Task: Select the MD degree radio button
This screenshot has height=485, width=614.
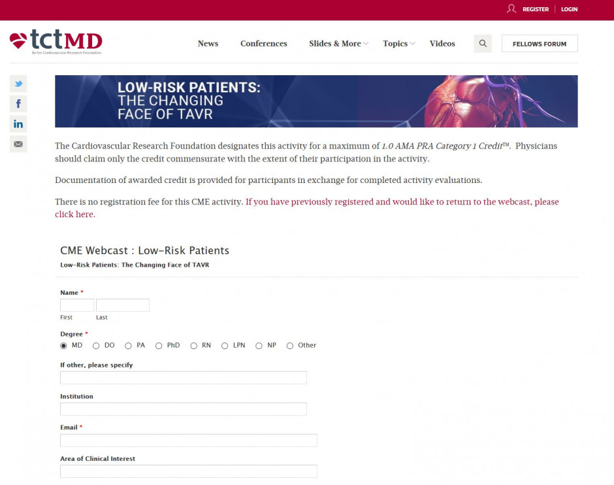Action: click(63, 346)
